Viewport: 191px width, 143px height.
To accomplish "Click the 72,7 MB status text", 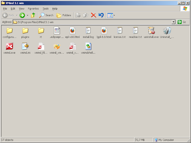I will tap(140, 140).
